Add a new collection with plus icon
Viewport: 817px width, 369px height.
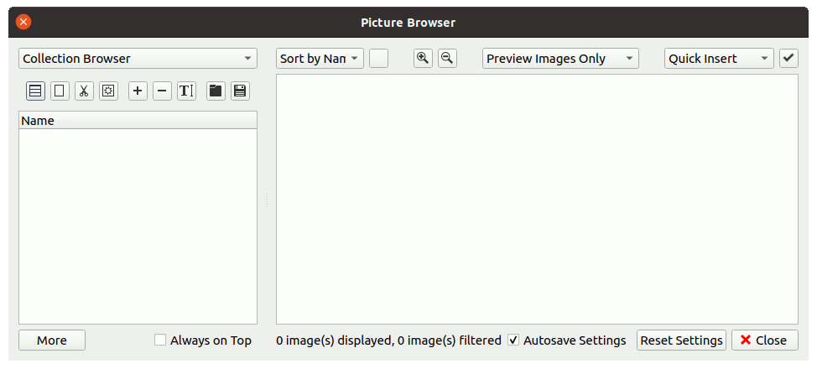click(138, 91)
